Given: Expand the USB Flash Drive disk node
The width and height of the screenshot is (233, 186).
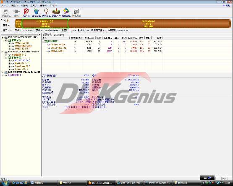Looking at the screenshot, I should pos(3,72).
